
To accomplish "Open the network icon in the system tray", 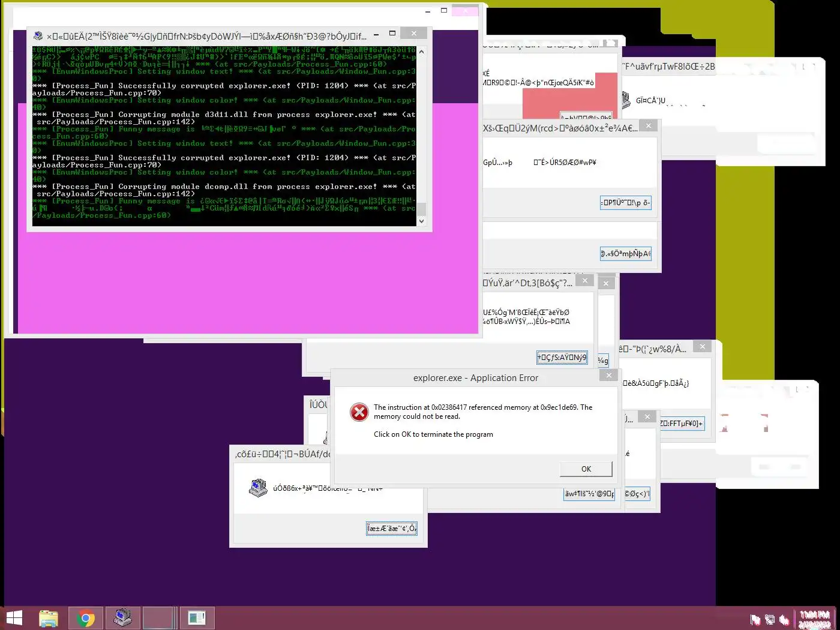I will pos(770,619).
